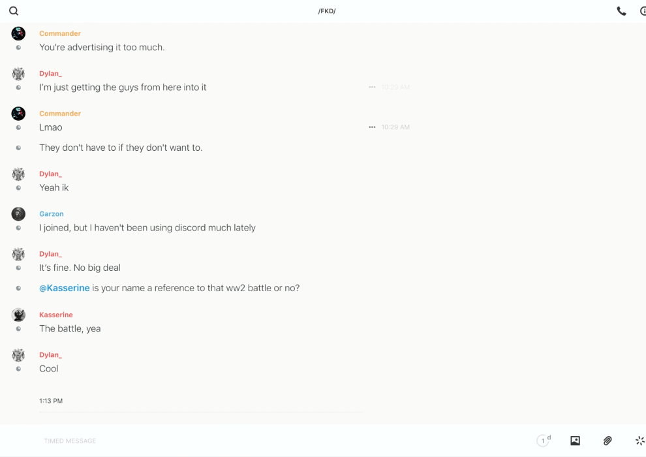Start a voice call with phone icon
646x457 pixels.
coord(621,11)
